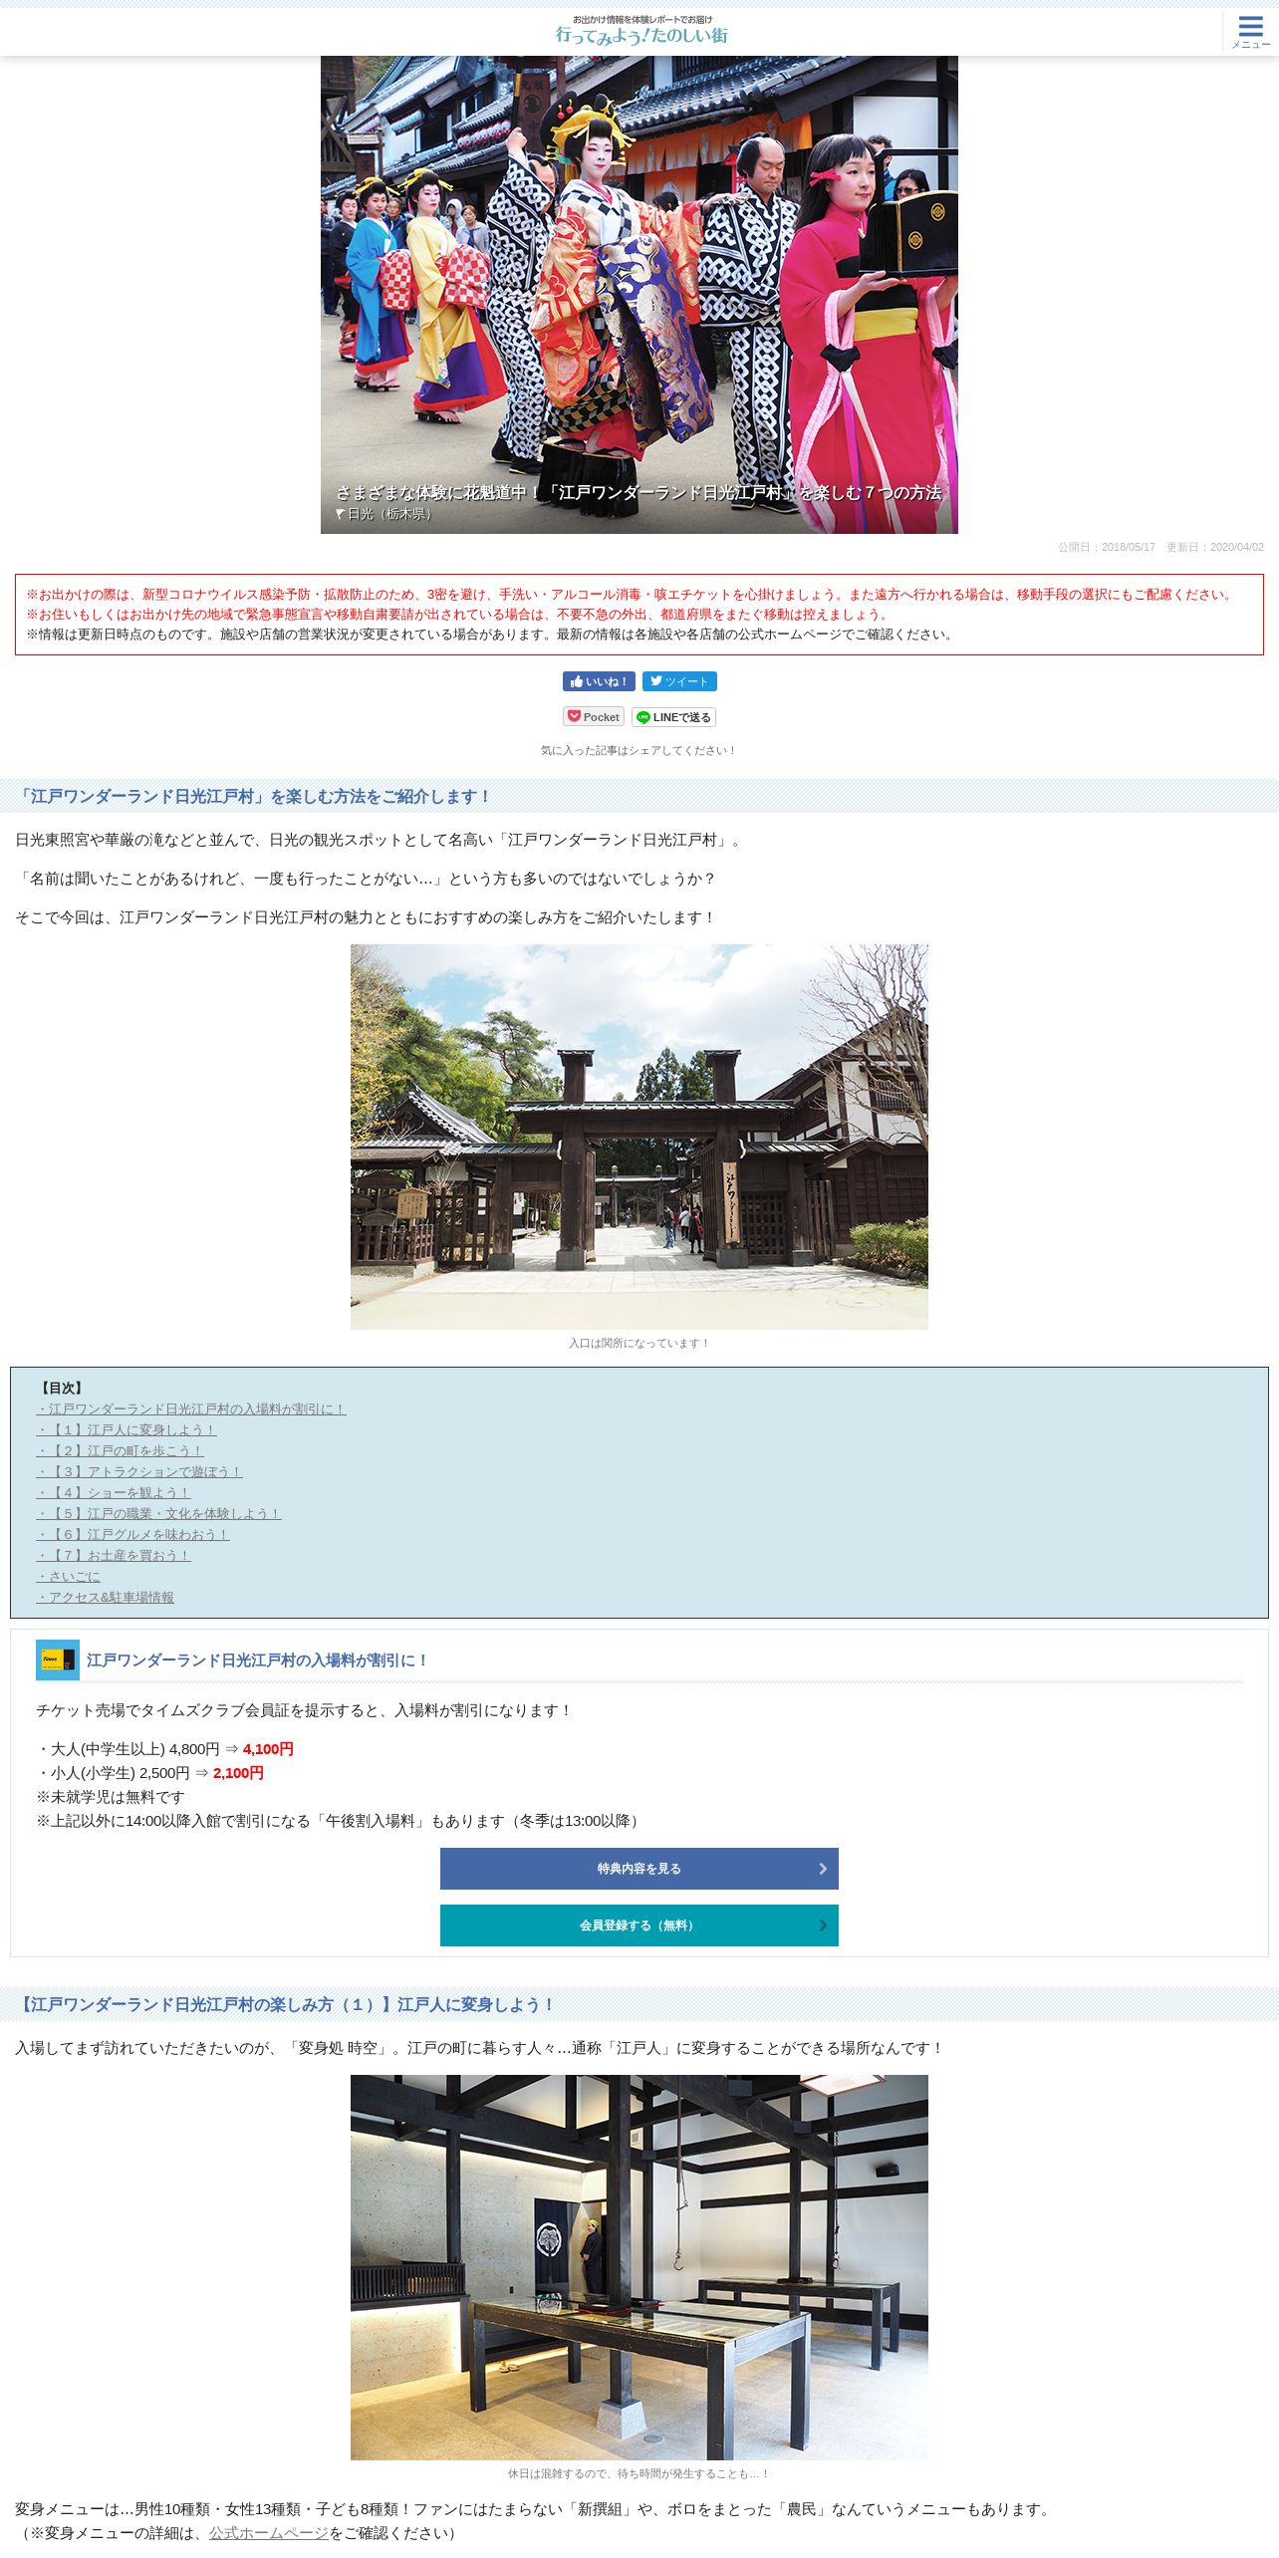Click the Facebook いいね！ button
Image resolution: width=1279 pixels, height=2558 pixels.
pos(599,681)
